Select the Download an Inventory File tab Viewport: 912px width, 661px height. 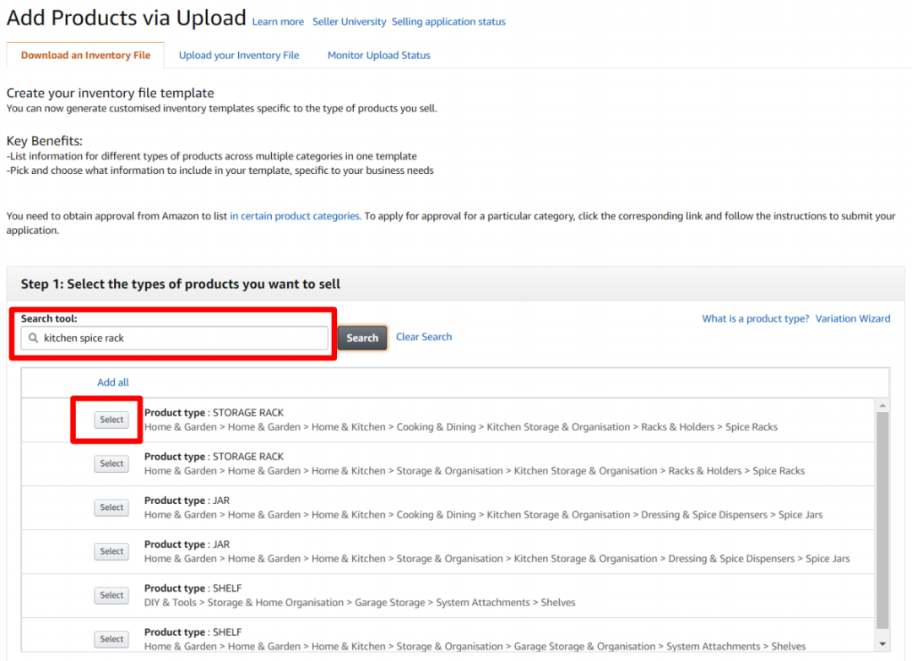tap(85, 56)
